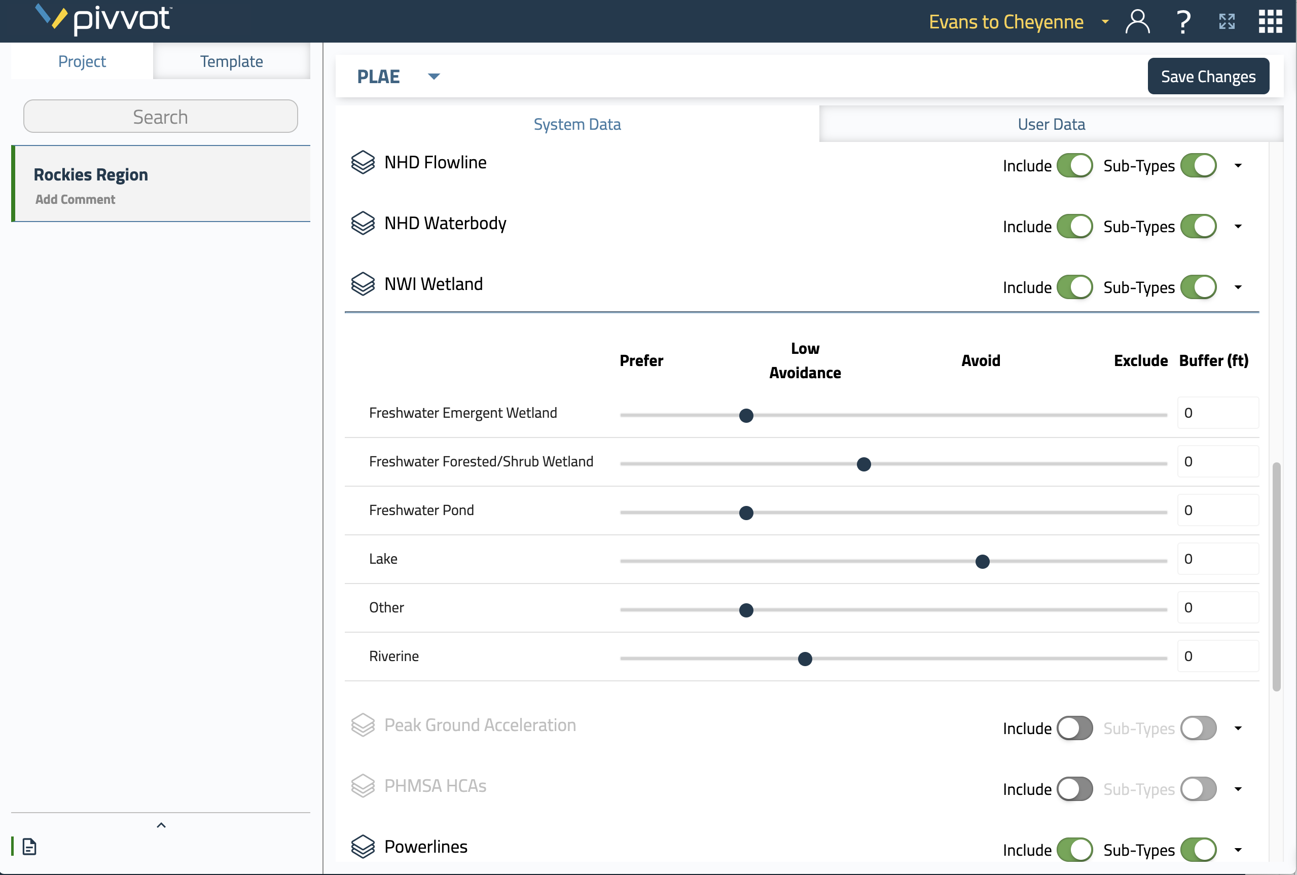Click the layers list vertical scrollbar

(x=1276, y=577)
